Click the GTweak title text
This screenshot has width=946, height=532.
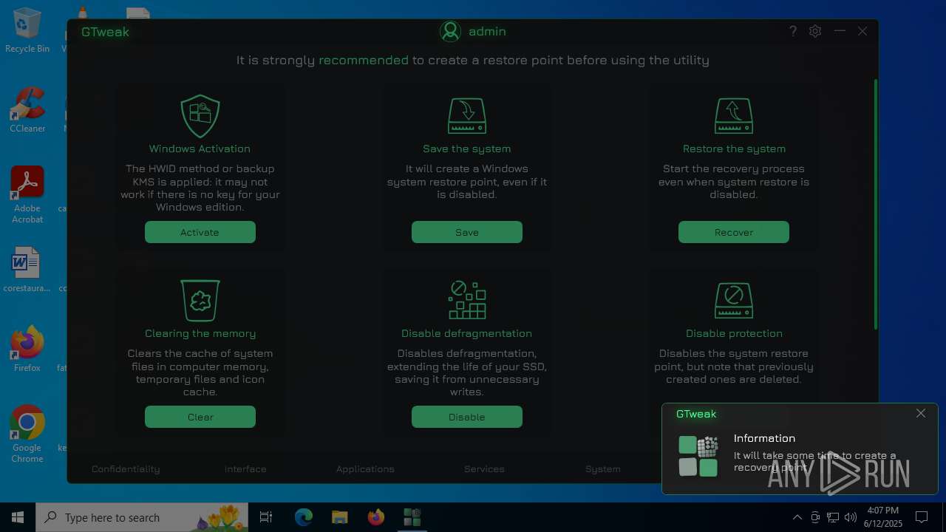[106, 32]
